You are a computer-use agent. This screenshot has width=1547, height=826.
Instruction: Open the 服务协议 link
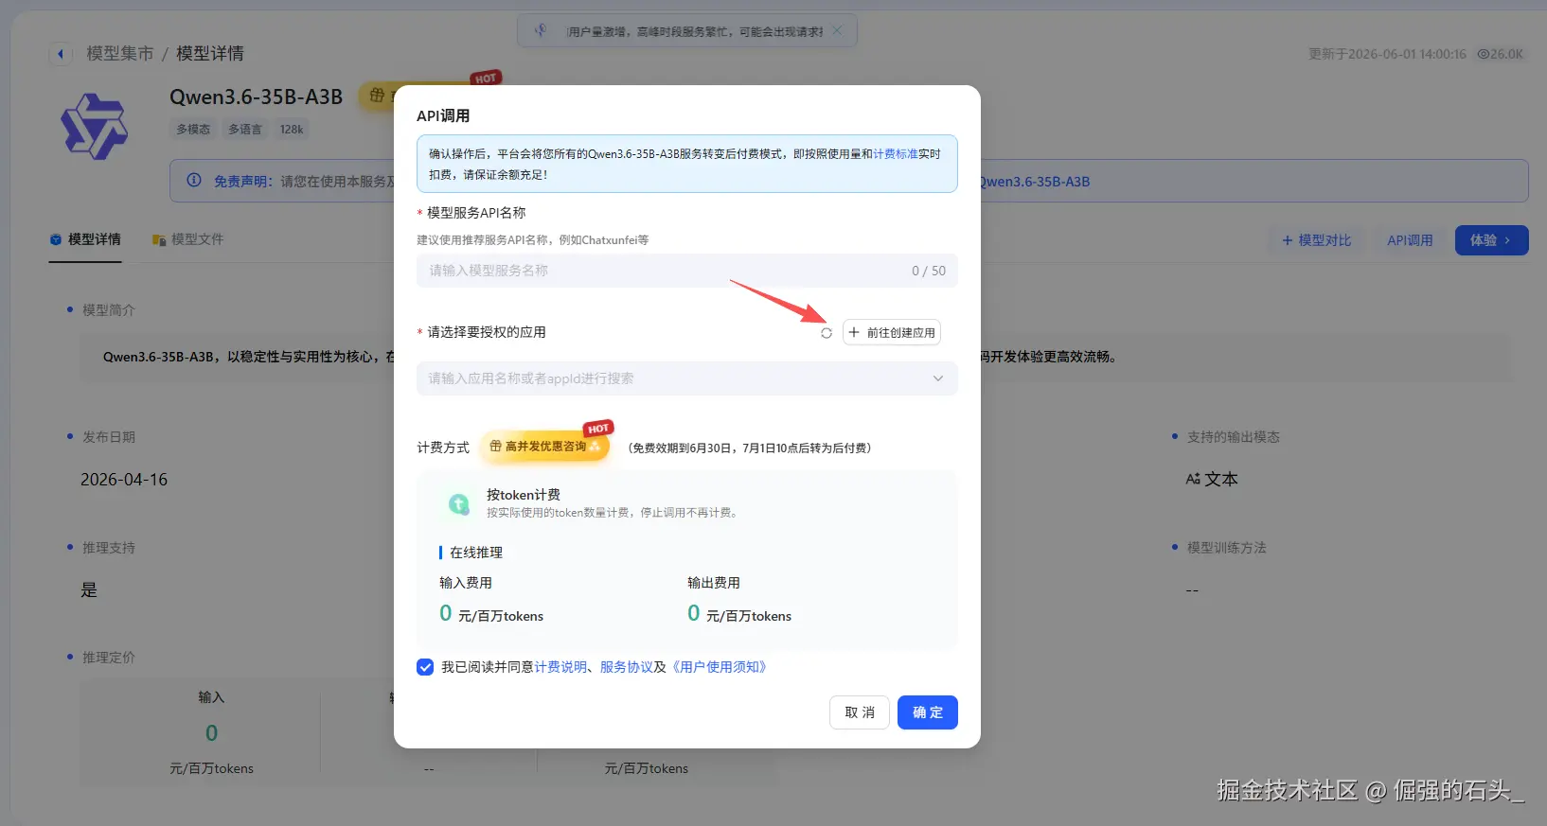click(x=627, y=667)
